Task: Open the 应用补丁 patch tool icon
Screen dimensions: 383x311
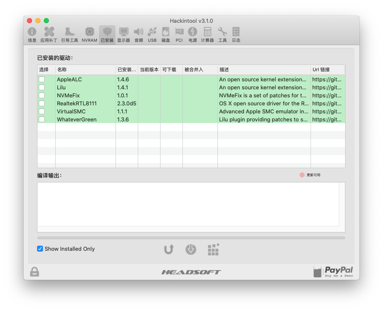Action: 49,35
